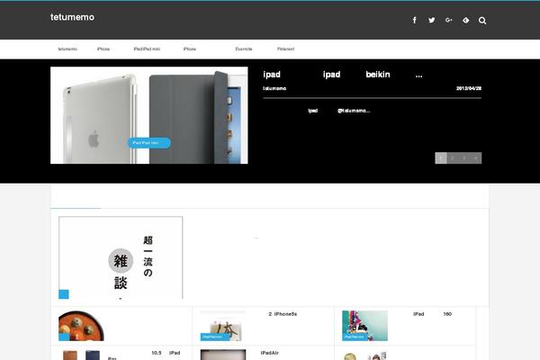
Task: Open the '10.5 iPad' post title
Action: (166, 353)
